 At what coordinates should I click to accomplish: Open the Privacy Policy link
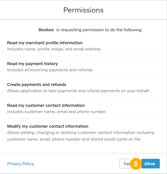(20, 164)
